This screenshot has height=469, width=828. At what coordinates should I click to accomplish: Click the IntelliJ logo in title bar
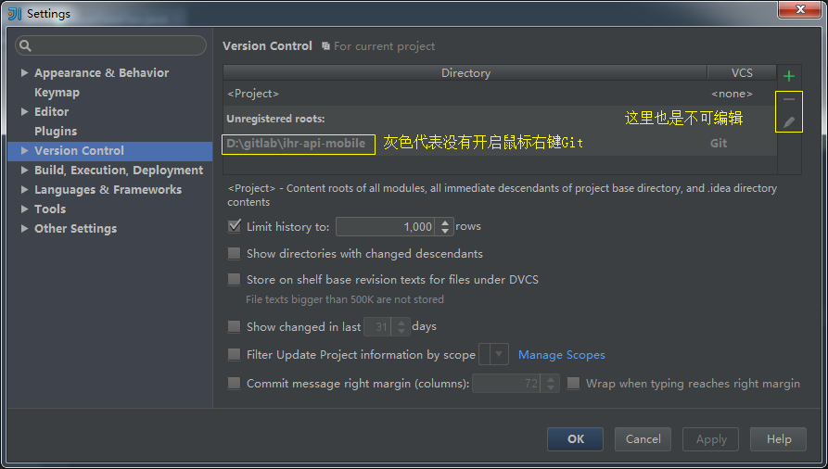15,13
